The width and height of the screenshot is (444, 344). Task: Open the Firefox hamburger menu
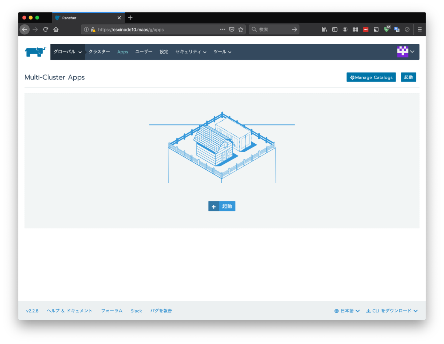pyautogui.click(x=420, y=29)
